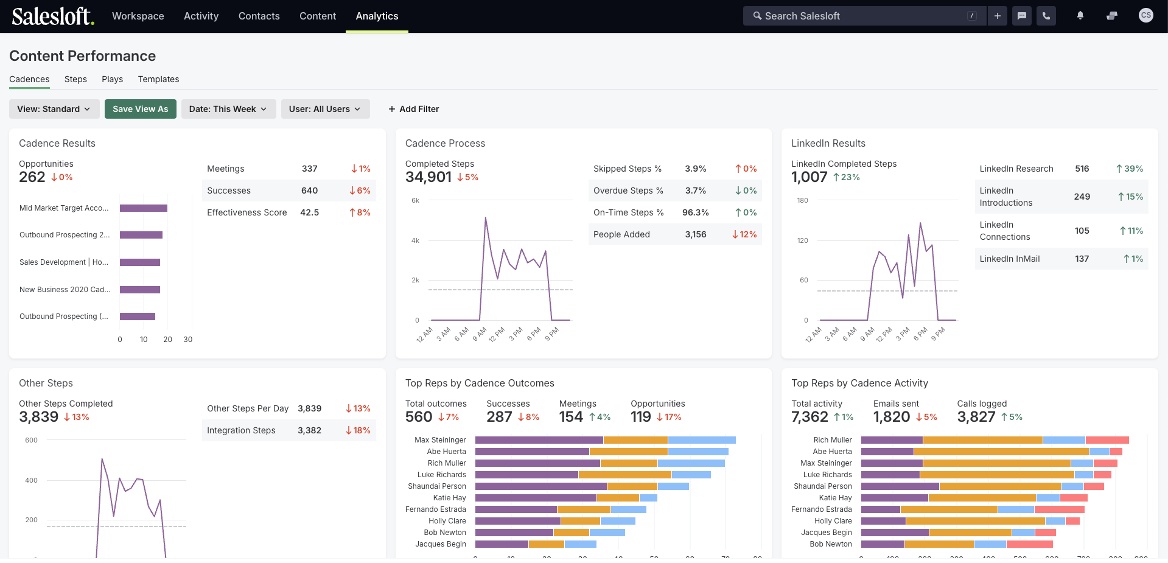Click the hand pointer icon in top bar
Image resolution: width=1168 pixels, height=563 pixels.
(1112, 16)
